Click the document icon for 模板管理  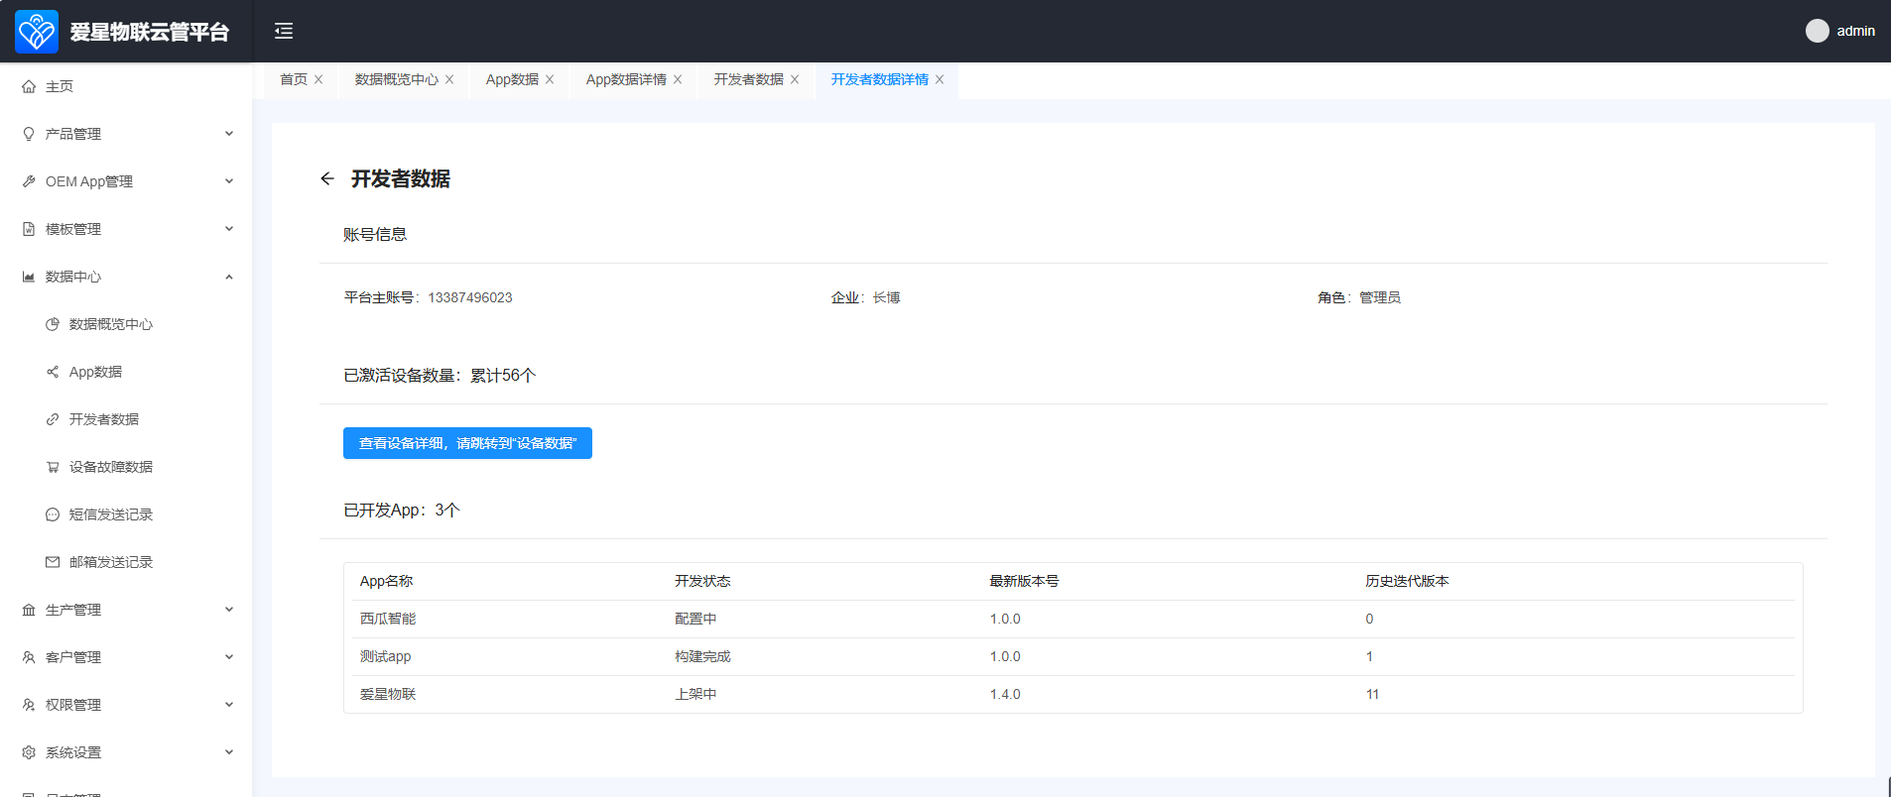pyautogui.click(x=29, y=229)
